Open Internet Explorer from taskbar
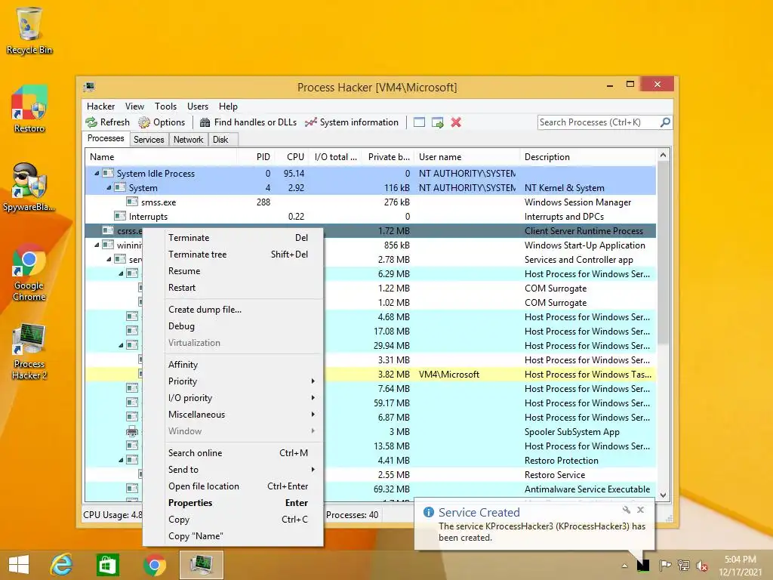Viewport: 773px width, 580px height. [61, 565]
